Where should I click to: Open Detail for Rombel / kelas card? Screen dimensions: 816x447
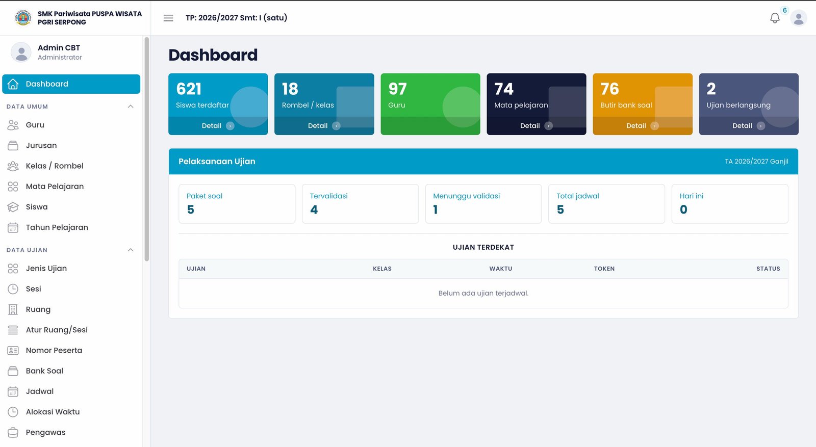tap(324, 126)
